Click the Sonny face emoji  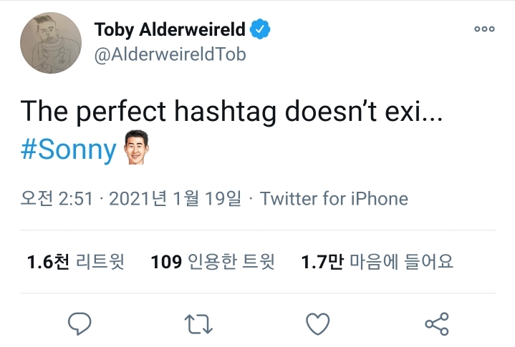(x=137, y=147)
